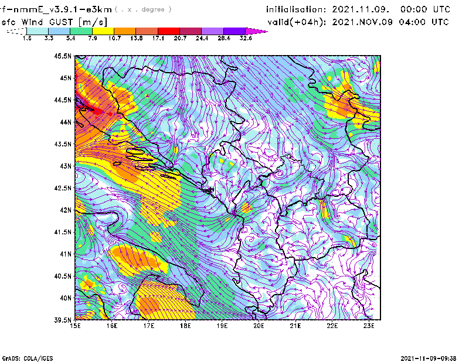The height and width of the screenshot is (362, 469).
Task: Click the colorbar value "24.4"
Action: coord(202,38)
